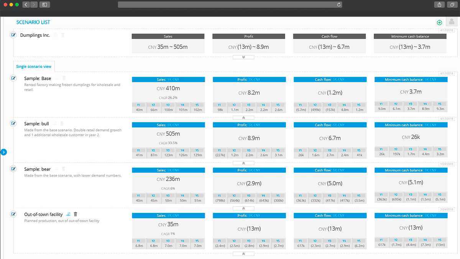Collapse the Sample: bear scenario details
The image size is (460, 259).
243,208
